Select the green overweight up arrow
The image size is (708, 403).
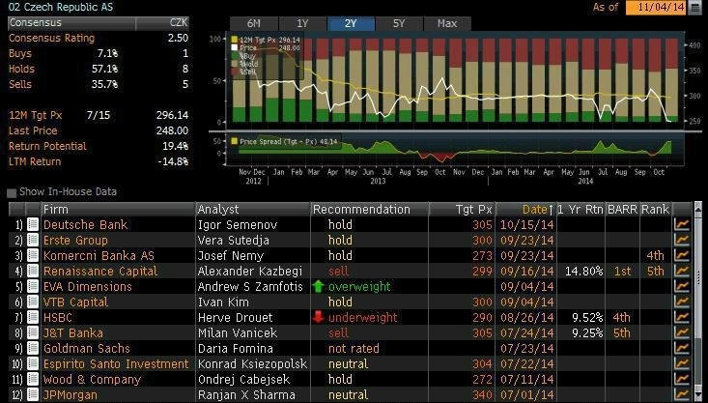(x=319, y=286)
